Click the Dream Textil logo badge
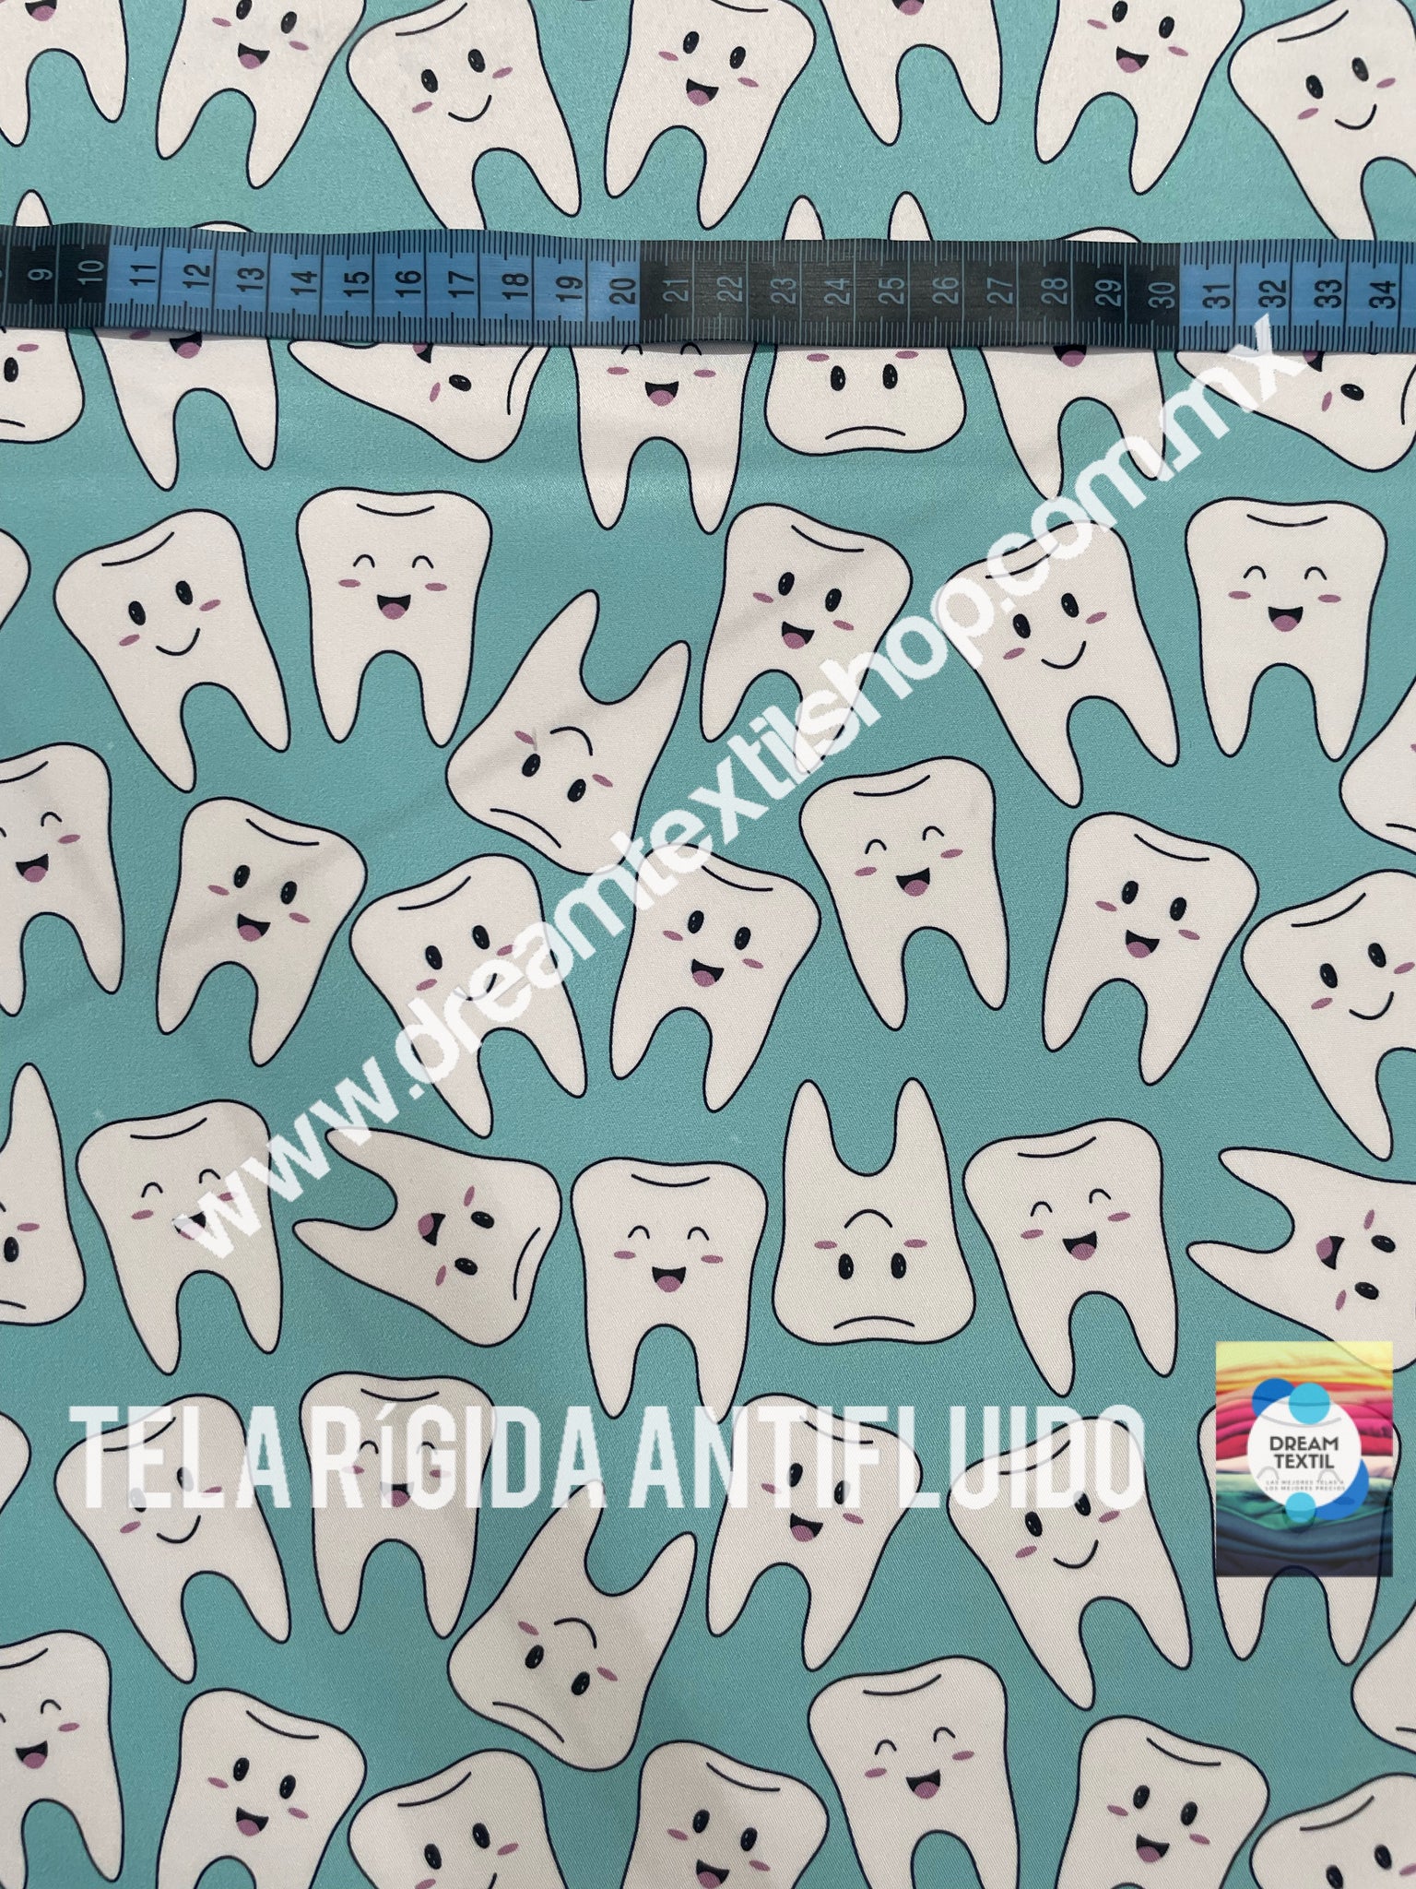The width and height of the screenshot is (1416, 1889). [1304, 1457]
